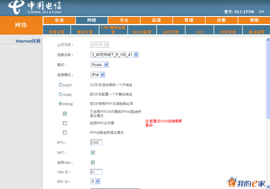Open the 连接名称 dropdown 3_INTERNET_R_VID_41

tap(115, 55)
